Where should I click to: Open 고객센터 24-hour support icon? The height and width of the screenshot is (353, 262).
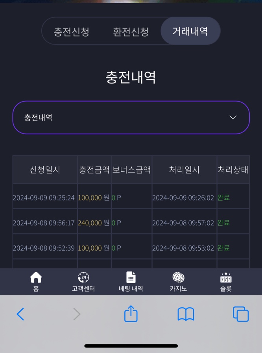tap(83, 277)
